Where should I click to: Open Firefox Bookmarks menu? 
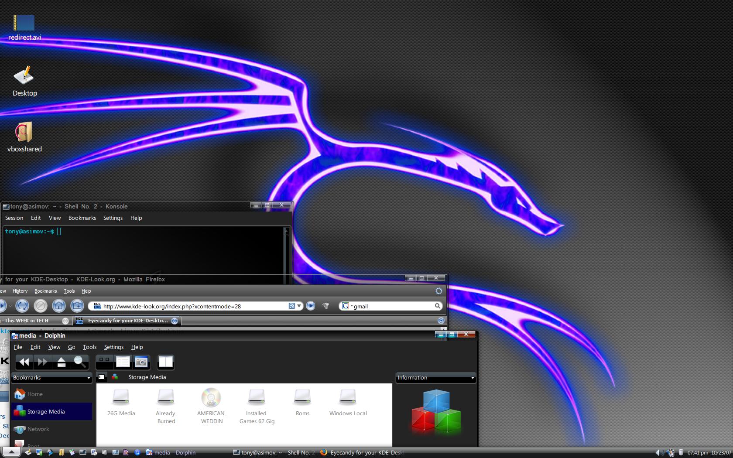tap(45, 291)
